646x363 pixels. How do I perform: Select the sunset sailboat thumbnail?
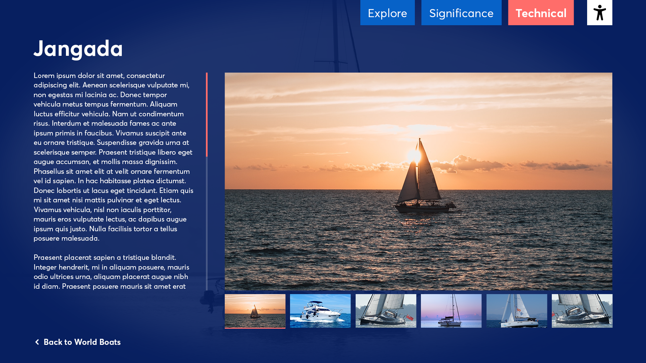pos(255,311)
